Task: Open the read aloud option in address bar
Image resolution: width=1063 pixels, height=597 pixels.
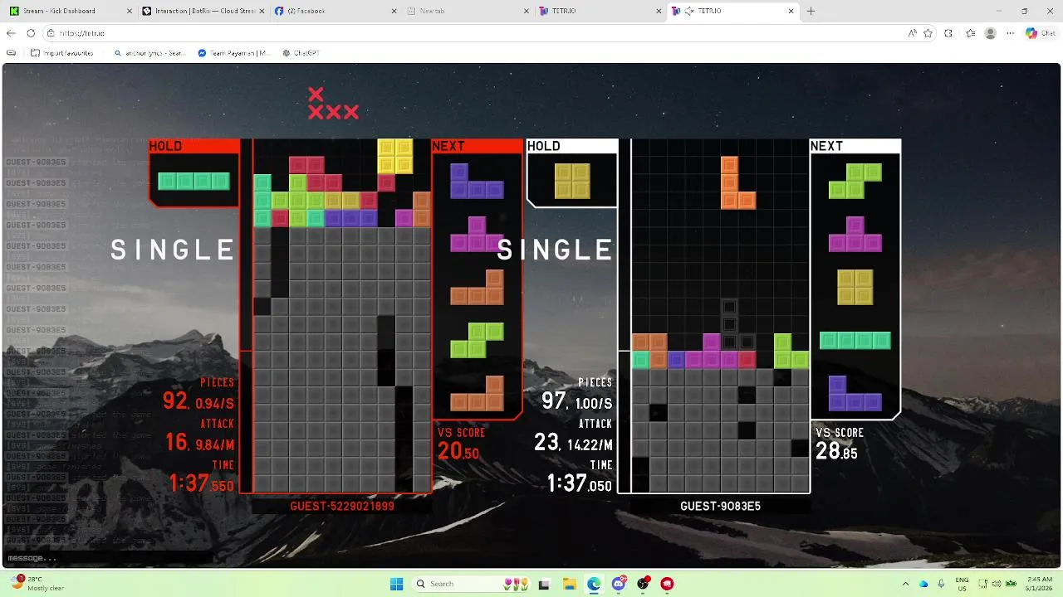Action: pyautogui.click(x=912, y=33)
